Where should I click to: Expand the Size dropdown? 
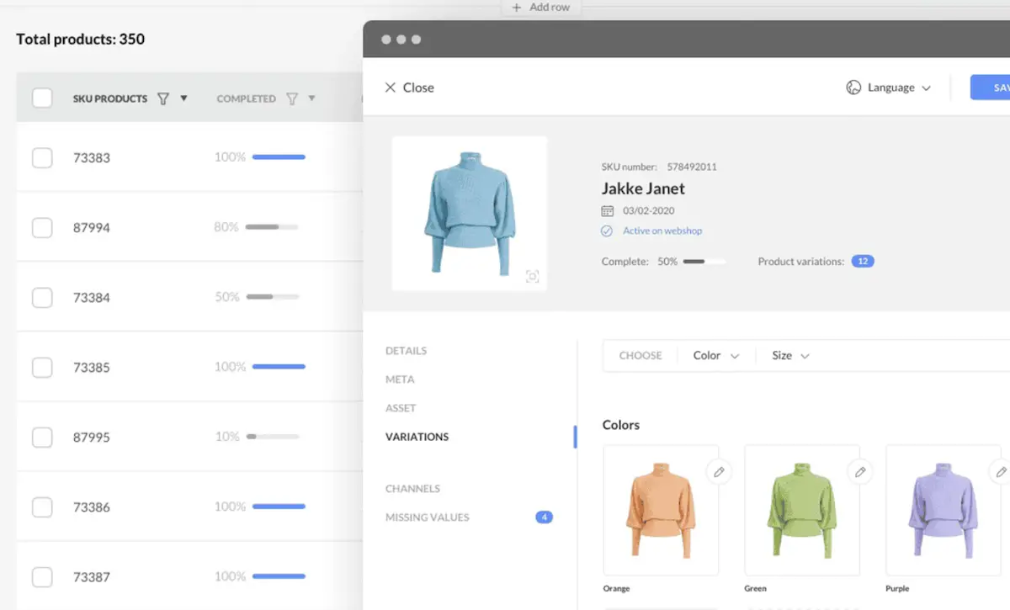coord(790,356)
